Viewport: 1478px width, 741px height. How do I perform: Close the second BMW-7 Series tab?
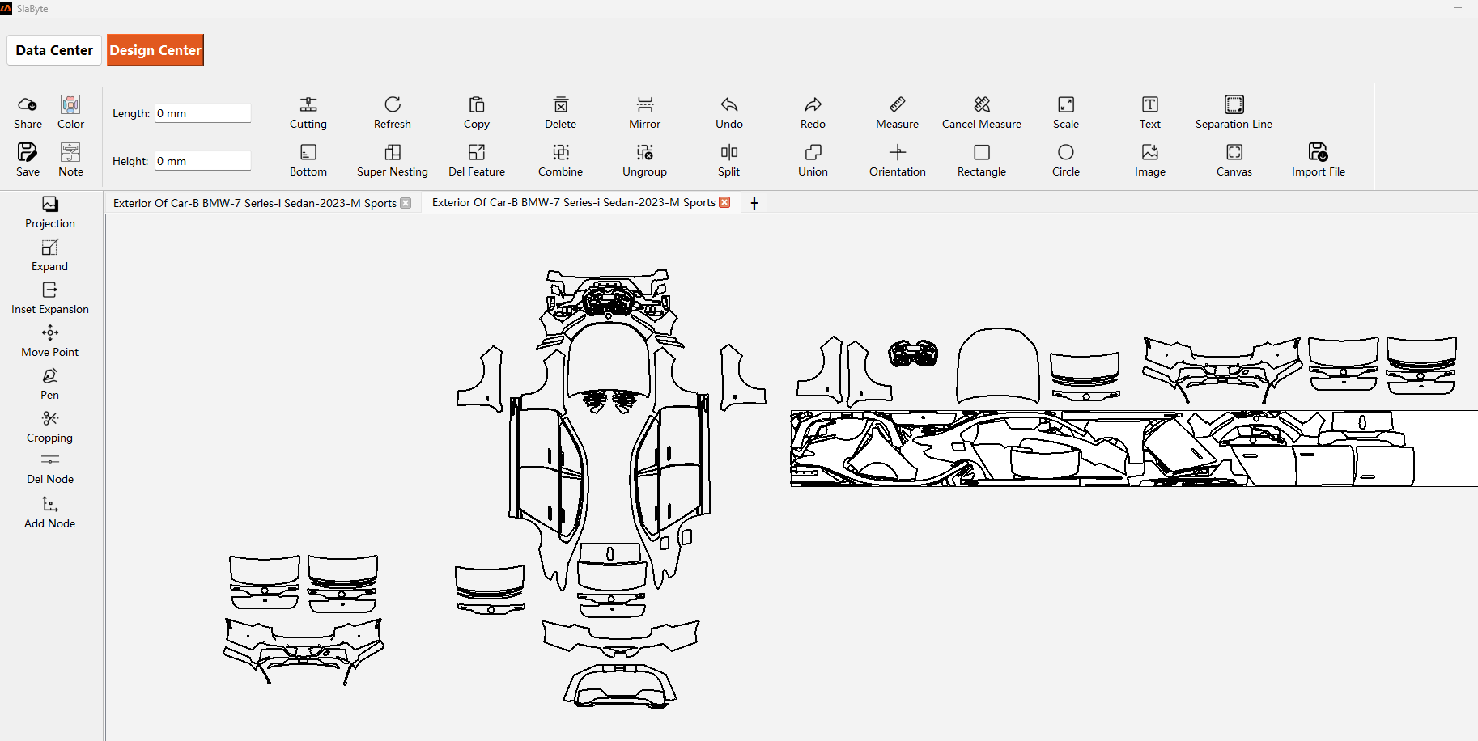coord(724,202)
